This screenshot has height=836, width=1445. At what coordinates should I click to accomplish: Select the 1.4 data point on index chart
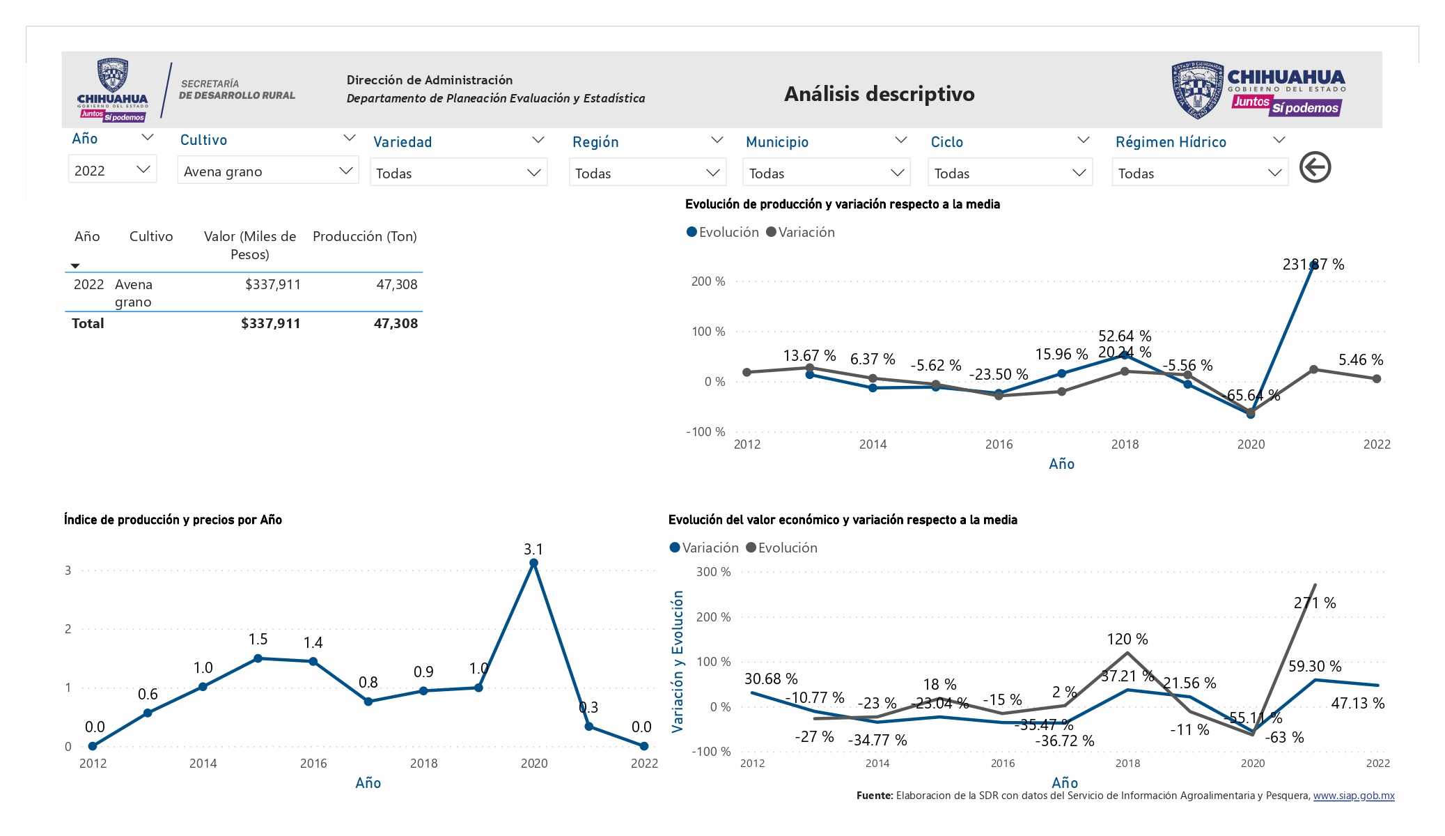click(x=313, y=661)
